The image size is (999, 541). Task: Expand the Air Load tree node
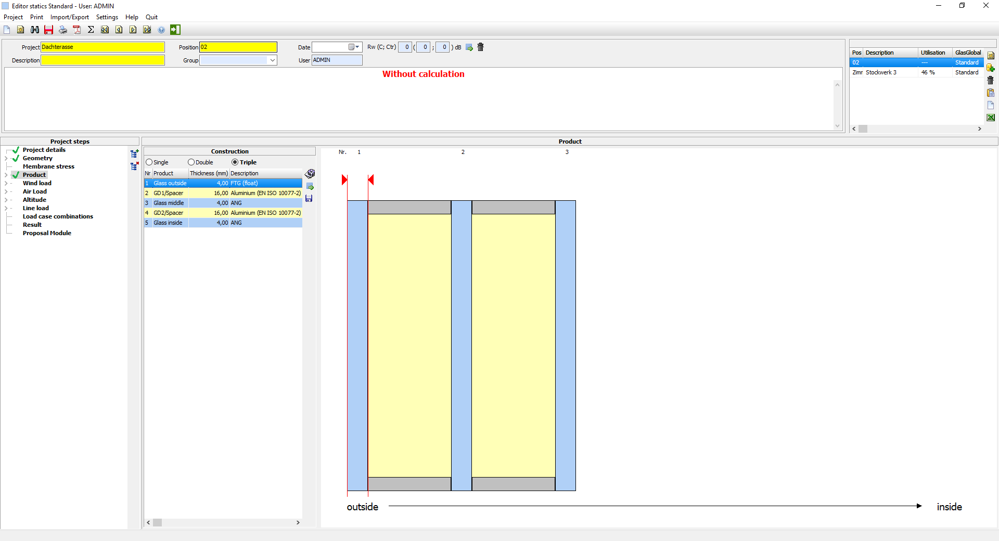[x=6, y=191]
